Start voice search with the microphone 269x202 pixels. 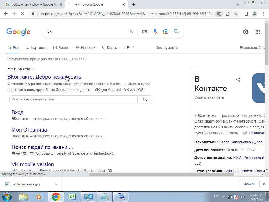click(155, 32)
